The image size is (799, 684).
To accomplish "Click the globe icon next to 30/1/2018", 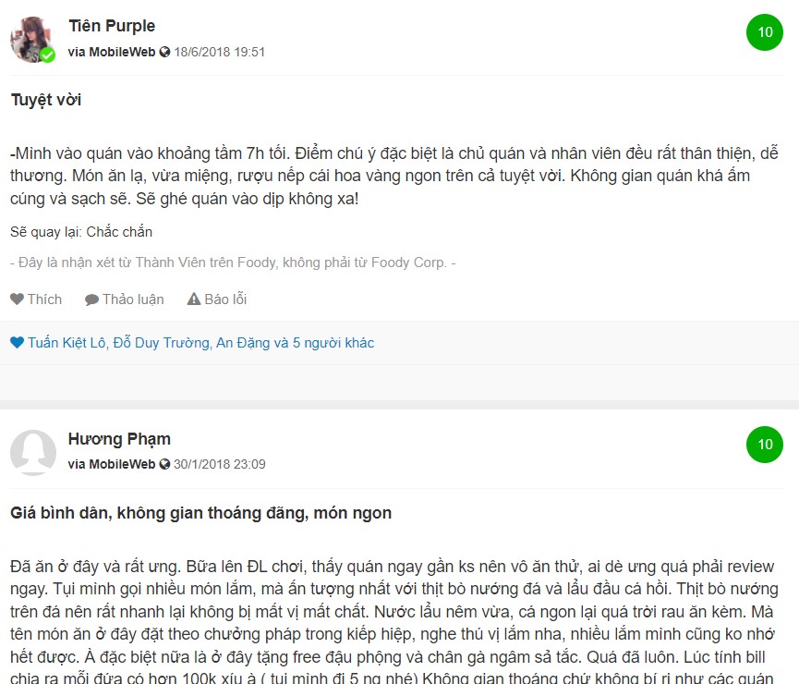I will click(164, 464).
